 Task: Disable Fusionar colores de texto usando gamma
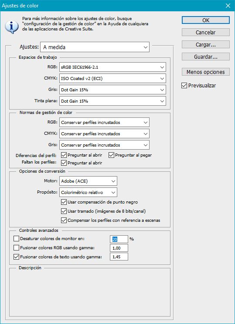pyautogui.click(x=16, y=257)
